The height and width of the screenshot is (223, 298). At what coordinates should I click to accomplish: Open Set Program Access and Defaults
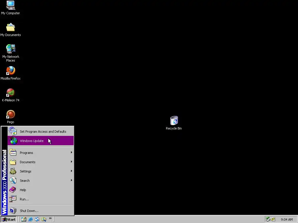pos(41,132)
